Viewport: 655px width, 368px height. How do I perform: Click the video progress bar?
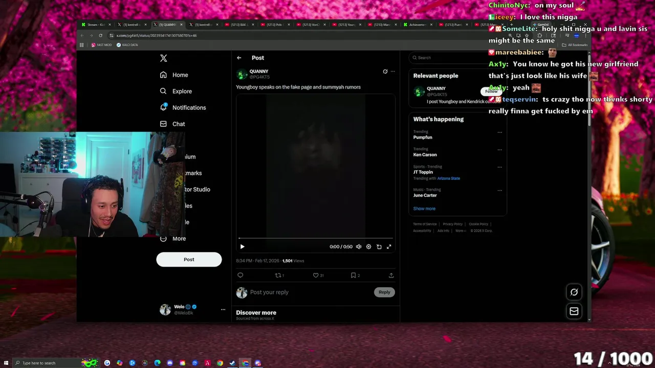pyautogui.click(x=316, y=238)
